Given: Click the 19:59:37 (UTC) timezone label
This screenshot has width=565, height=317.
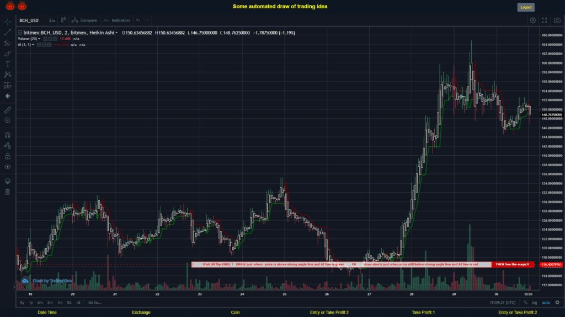Looking at the screenshot, I should (x=502, y=303).
